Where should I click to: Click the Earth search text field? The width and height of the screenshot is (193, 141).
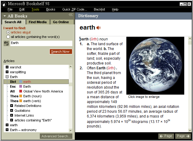(x=41, y=43)
